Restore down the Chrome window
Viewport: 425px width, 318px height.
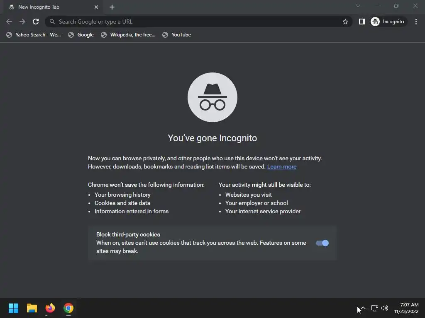pos(396,6)
